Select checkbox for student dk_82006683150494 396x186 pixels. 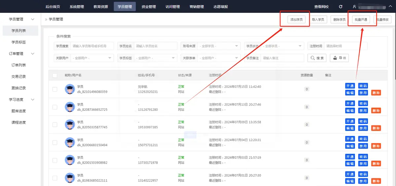pyautogui.click(x=55, y=142)
